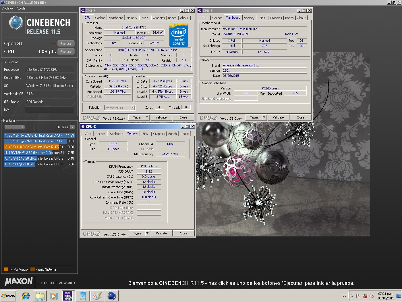This screenshot has width=402, height=302.
Task: Open the Archivo menu
Action: point(7,8)
